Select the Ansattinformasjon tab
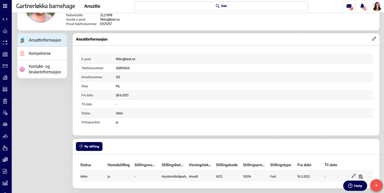This screenshot has width=384, height=193. click(x=42, y=40)
